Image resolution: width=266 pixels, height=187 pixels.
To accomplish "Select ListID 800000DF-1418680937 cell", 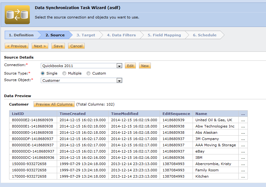I will [33, 139].
